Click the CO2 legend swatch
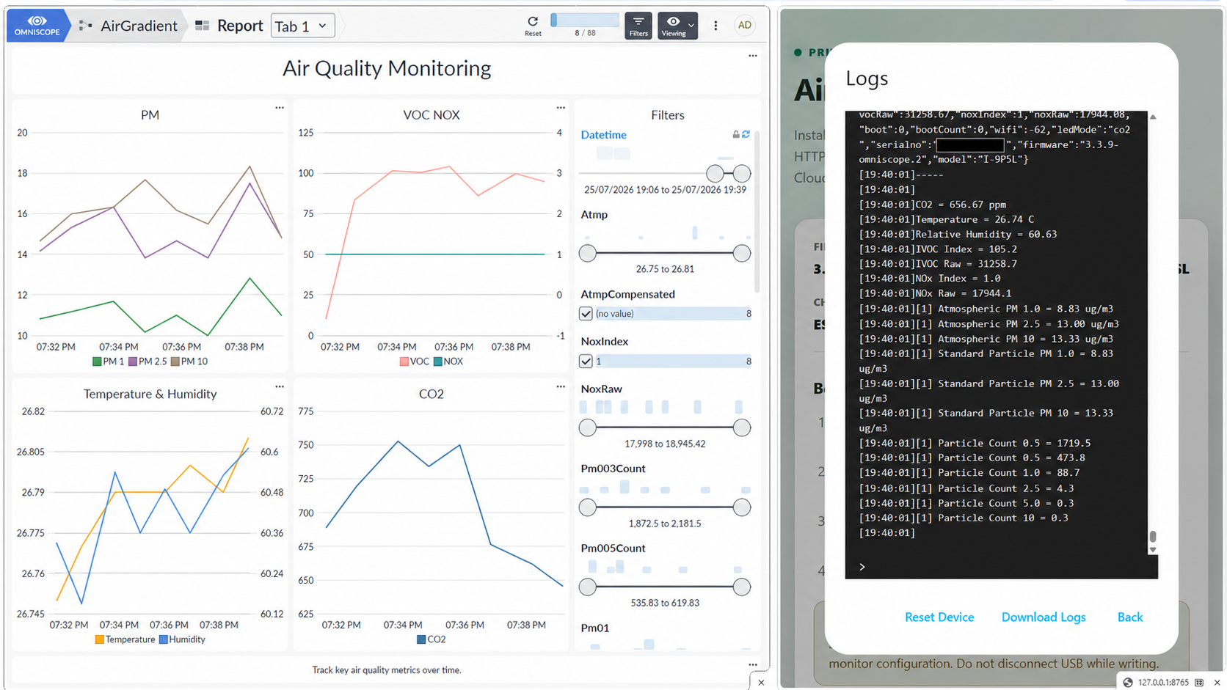Viewport: 1227px width, 690px height. point(421,639)
